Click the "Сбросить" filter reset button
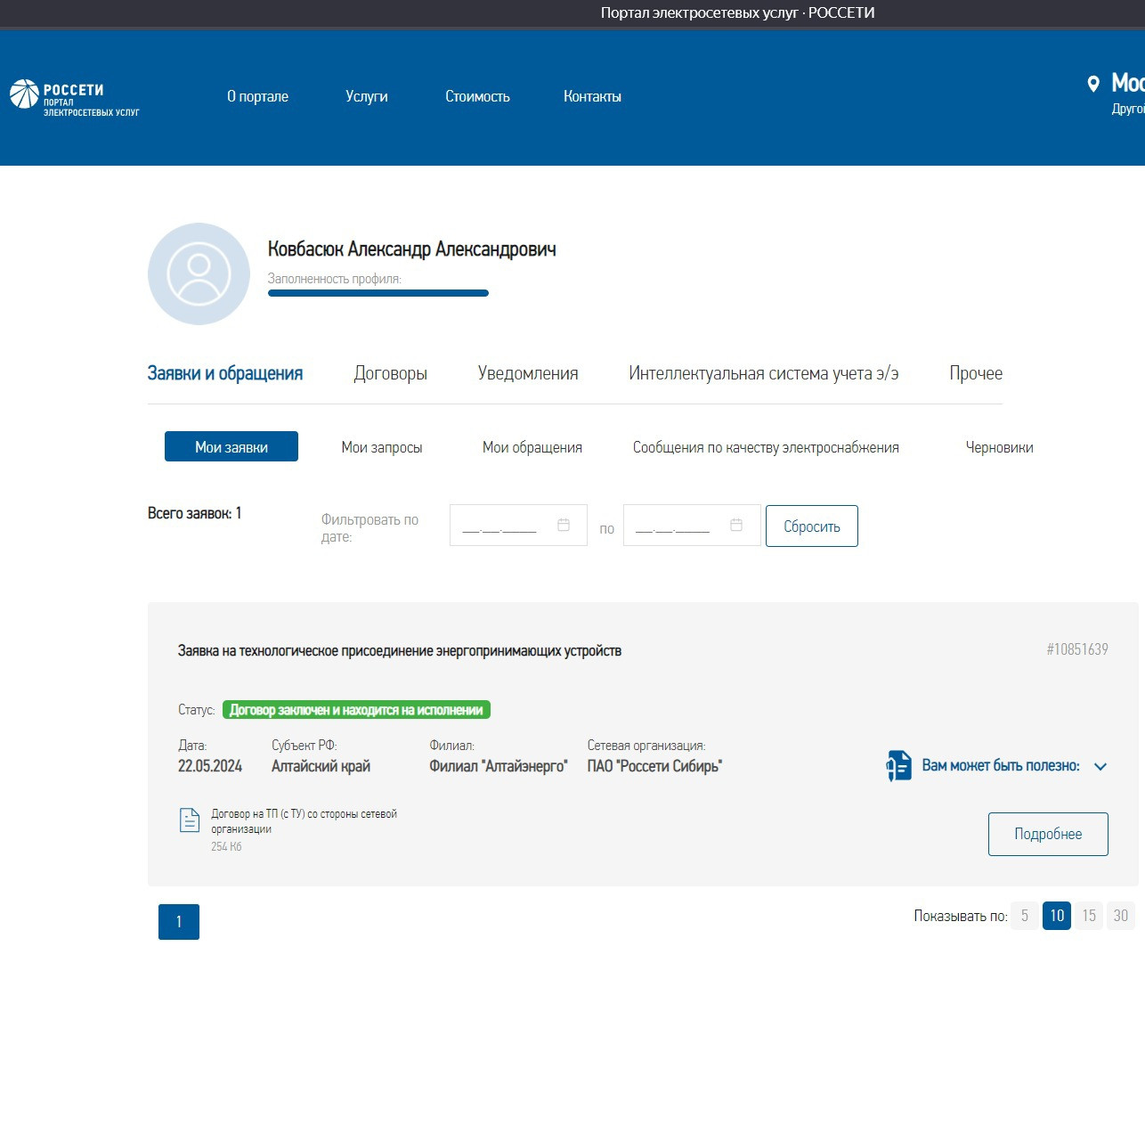The image size is (1145, 1142). click(812, 526)
